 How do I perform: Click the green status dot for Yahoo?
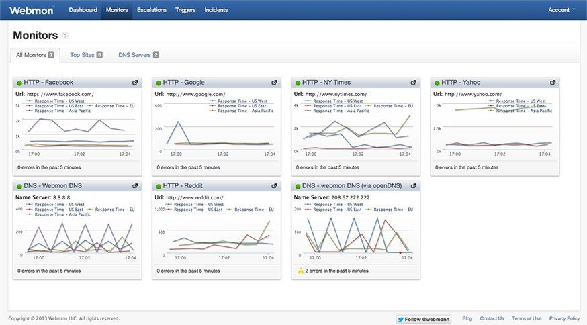pyautogui.click(x=437, y=83)
